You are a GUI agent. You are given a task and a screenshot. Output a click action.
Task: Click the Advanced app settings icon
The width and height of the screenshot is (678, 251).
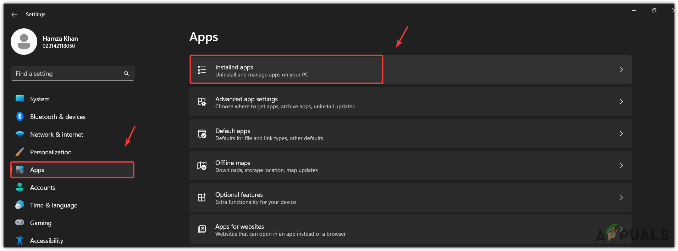202,102
